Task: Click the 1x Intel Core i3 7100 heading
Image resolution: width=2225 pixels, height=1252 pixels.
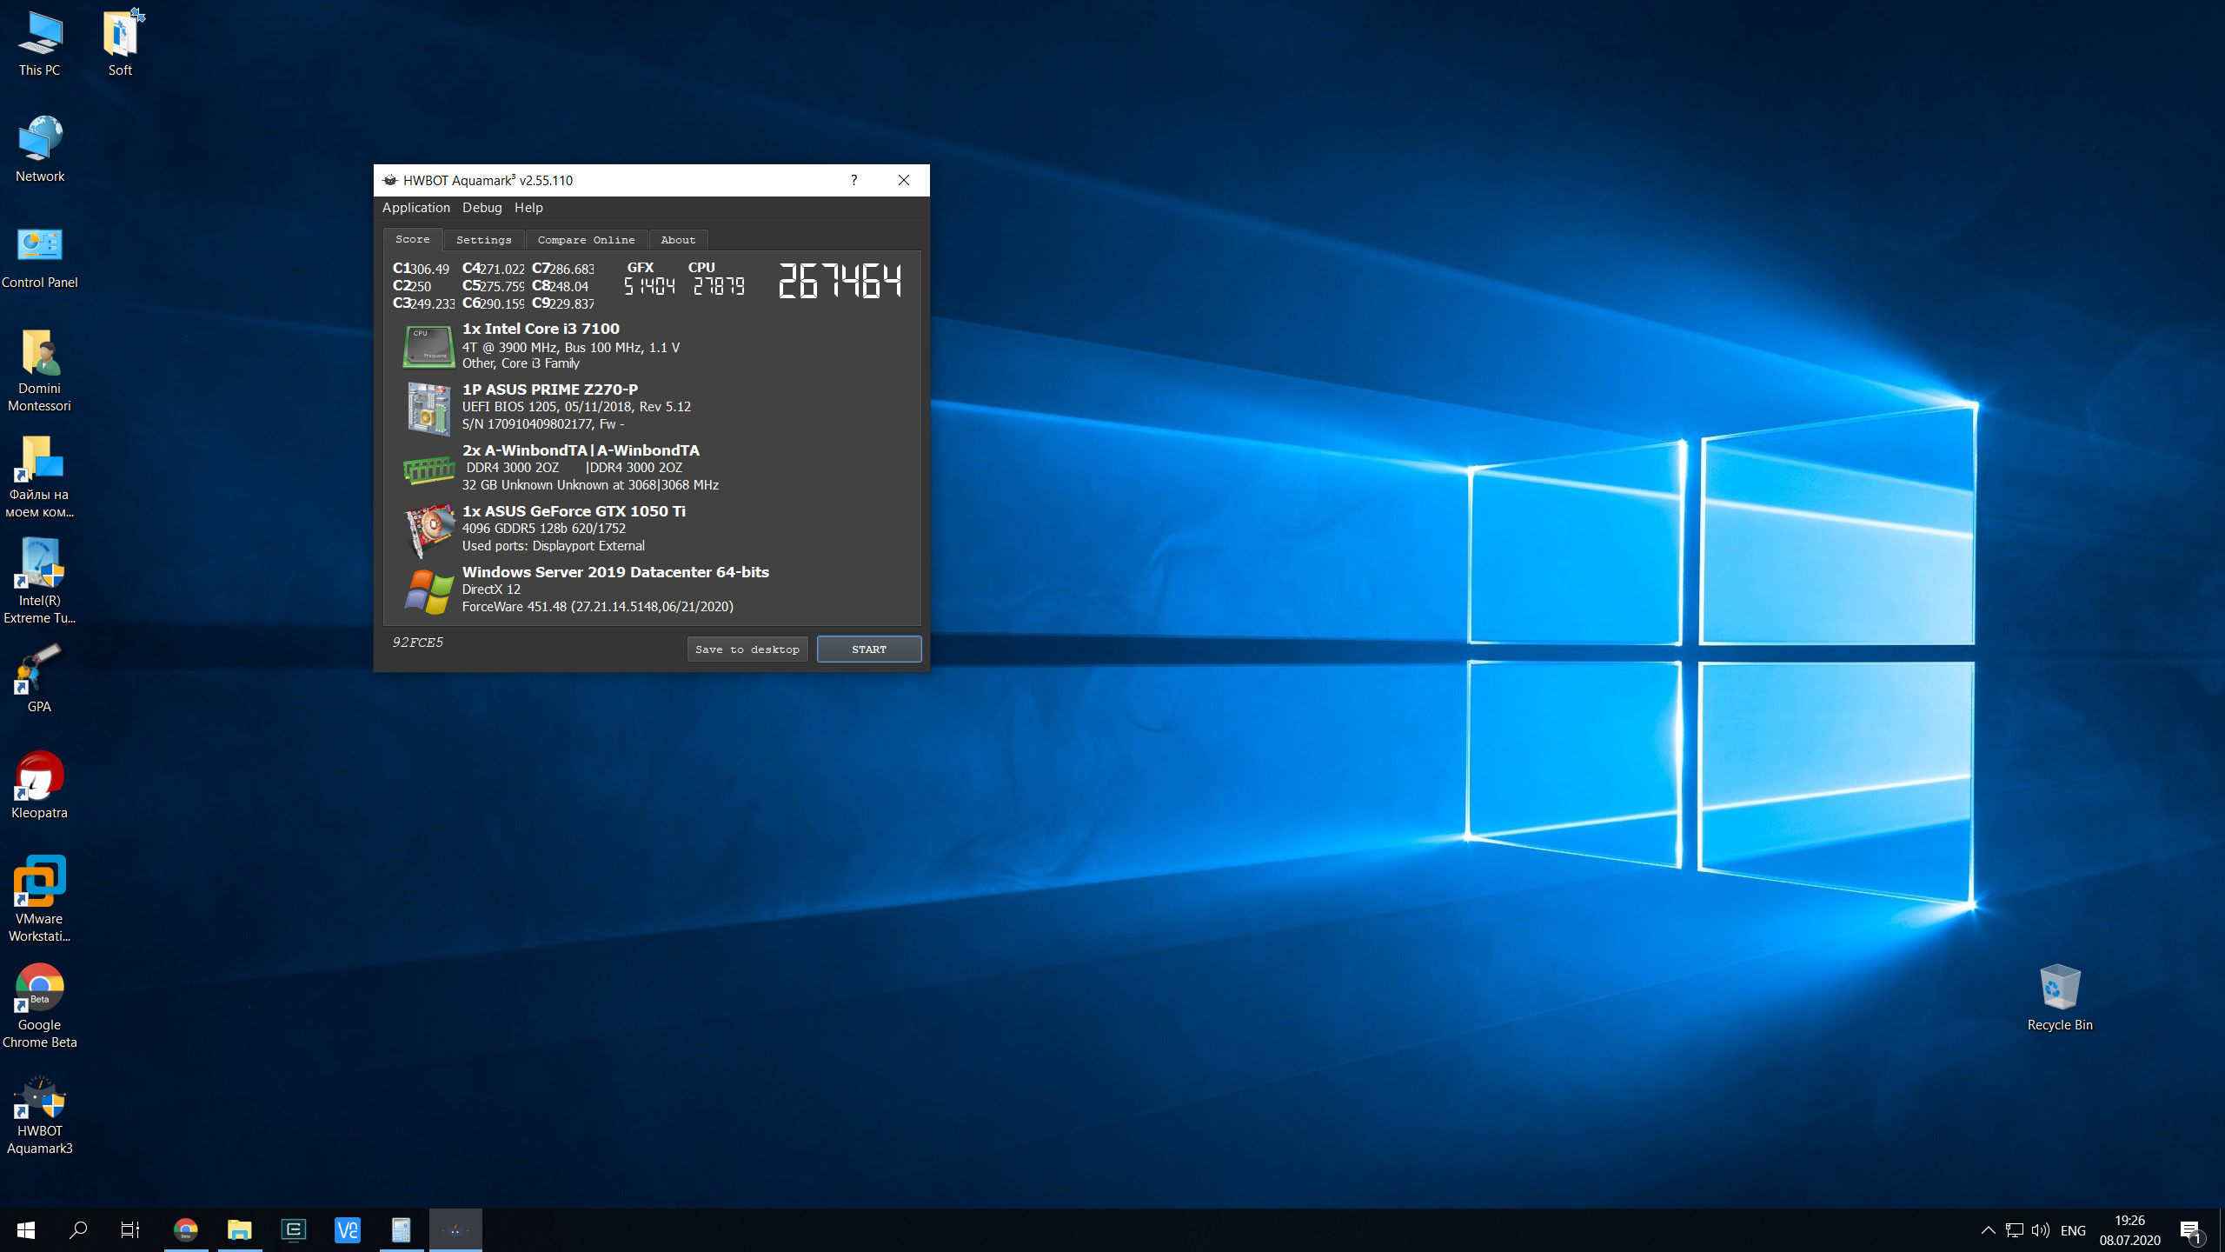Action: point(541,329)
